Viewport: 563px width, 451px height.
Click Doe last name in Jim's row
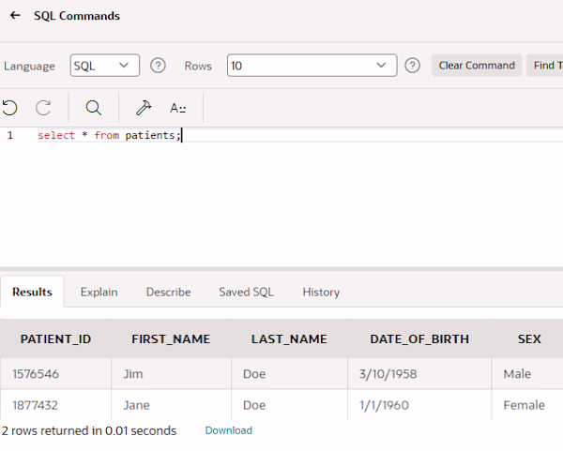point(289,374)
